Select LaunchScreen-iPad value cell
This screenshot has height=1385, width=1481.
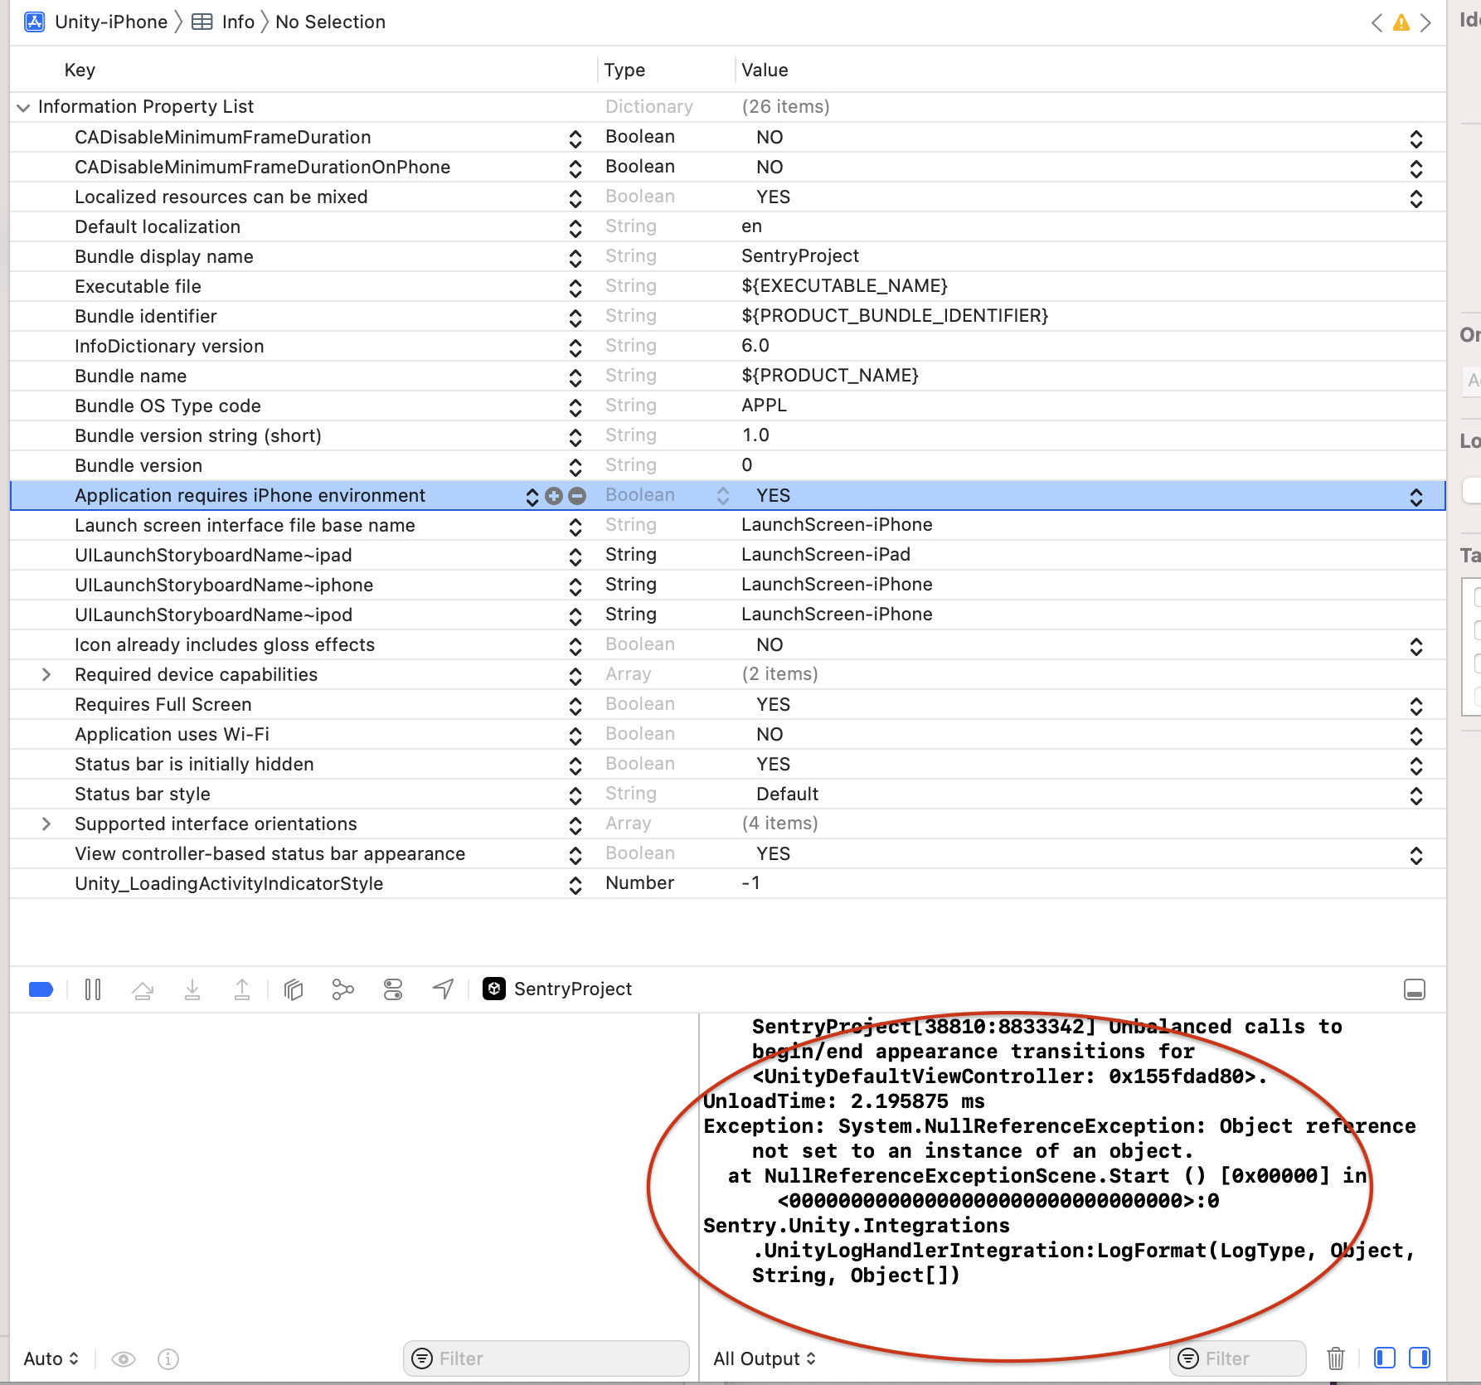pyautogui.click(x=826, y=554)
